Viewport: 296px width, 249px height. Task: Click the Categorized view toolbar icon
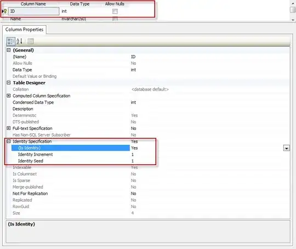[10, 41]
